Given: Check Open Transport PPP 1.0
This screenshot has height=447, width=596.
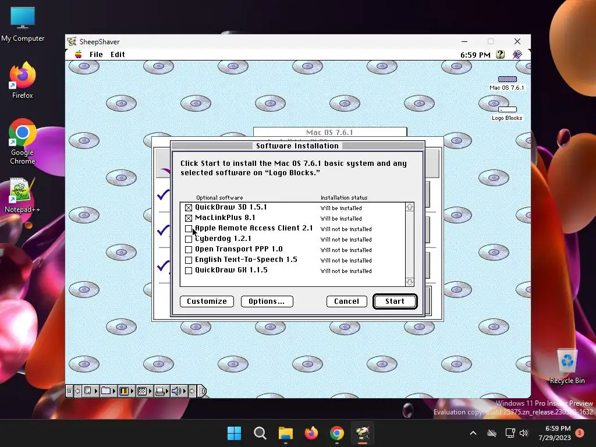Looking at the screenshot, I should tap(189, 249).
